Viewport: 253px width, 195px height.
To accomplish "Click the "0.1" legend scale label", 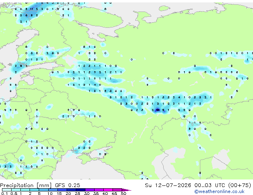I will (4, 193).
